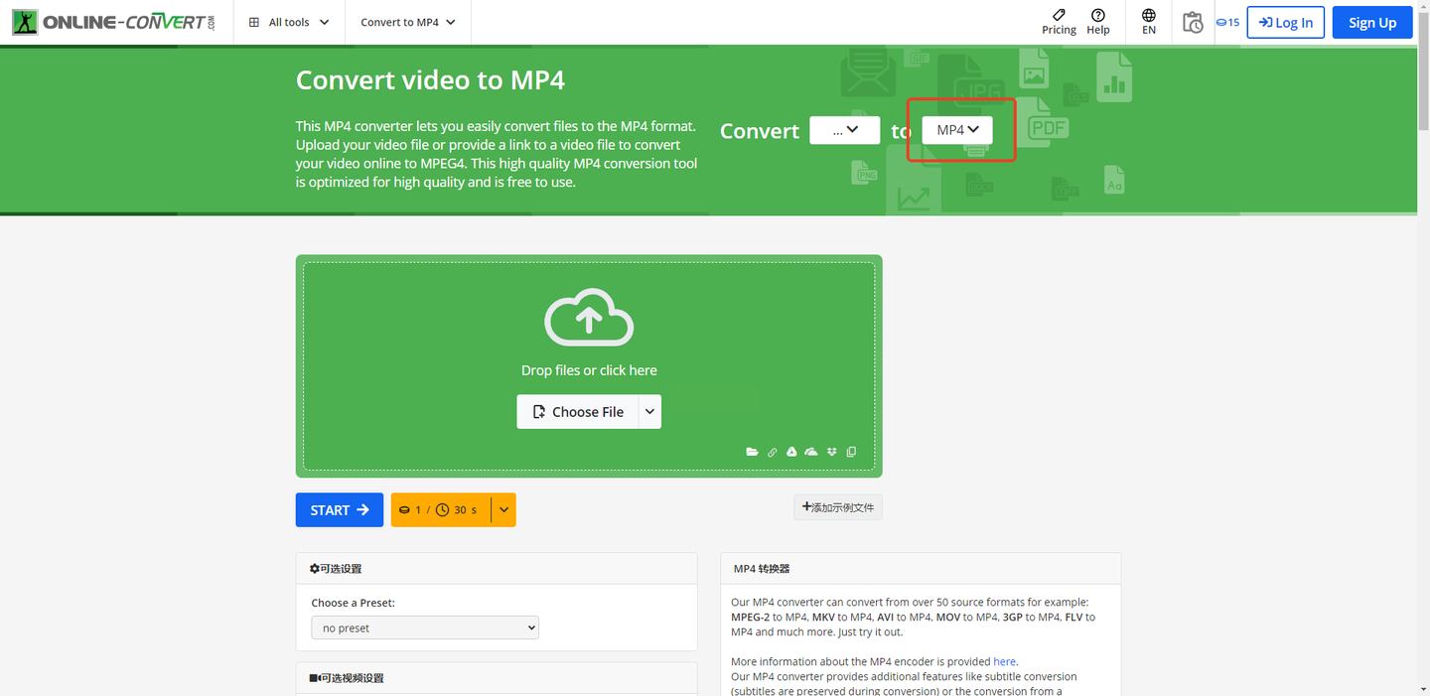Click the cloud upload arrow icon
The width and height of the screenshot is (1430, 696).
[x=589, y=318]
